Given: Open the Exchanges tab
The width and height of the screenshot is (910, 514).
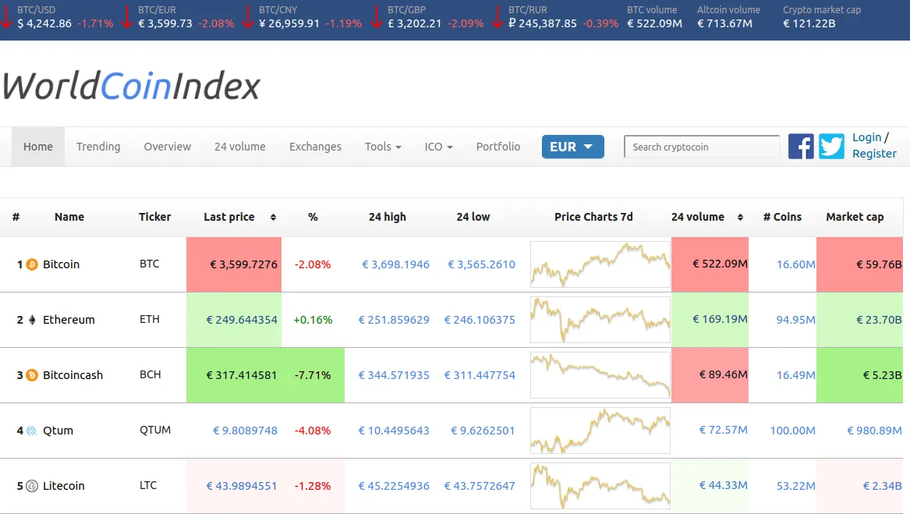Looking at the screenshot, I should [315, 147].
